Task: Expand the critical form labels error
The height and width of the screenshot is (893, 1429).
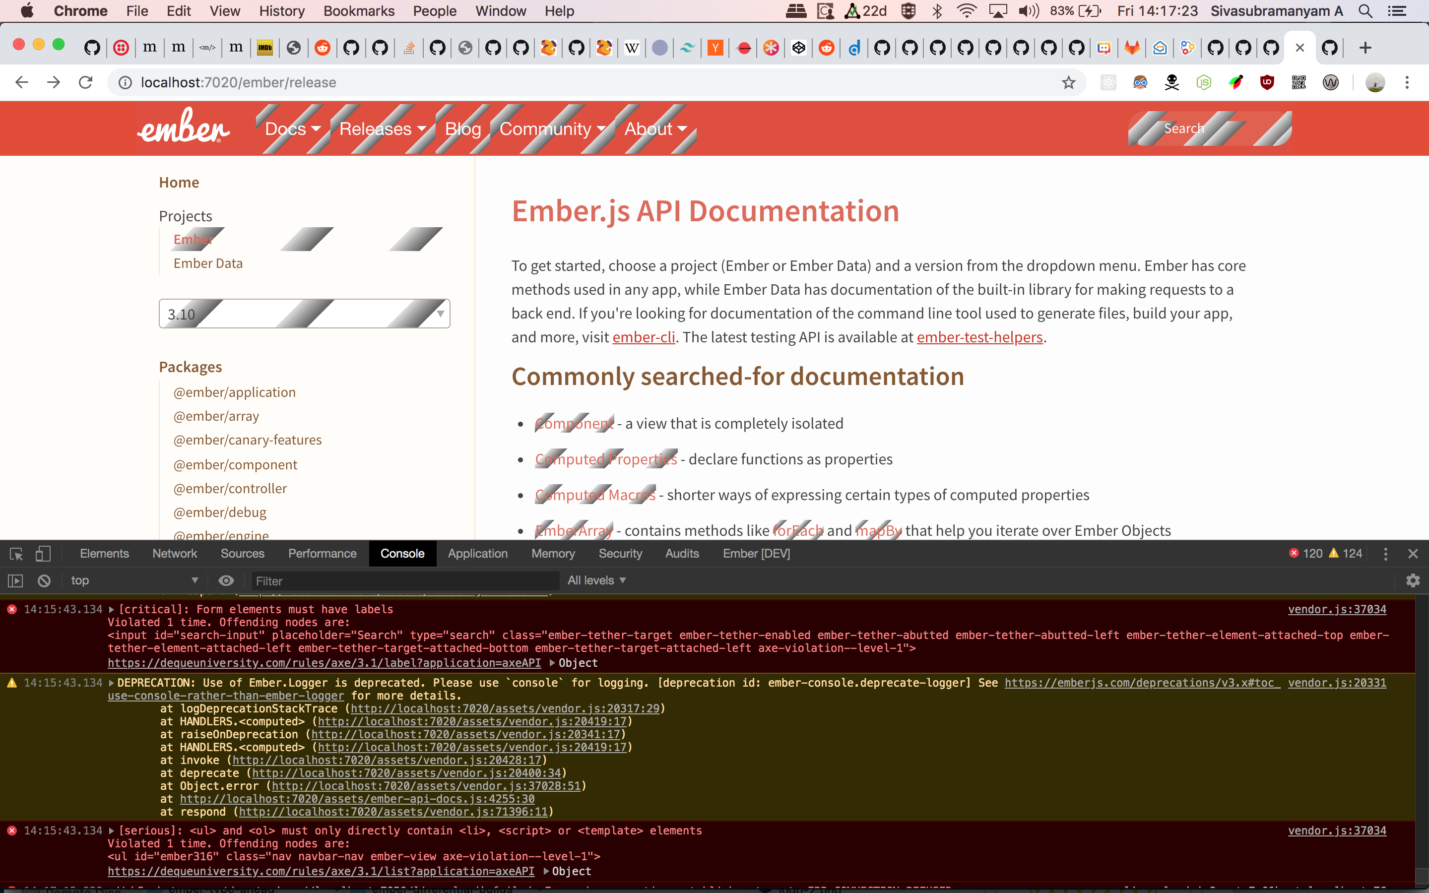Action: pyautogui.click(x=111, y=610)
